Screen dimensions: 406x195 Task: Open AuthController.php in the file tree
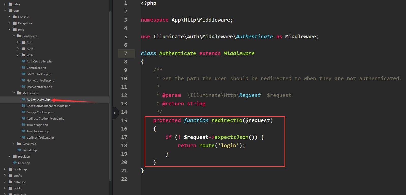[x=39, y=61]
